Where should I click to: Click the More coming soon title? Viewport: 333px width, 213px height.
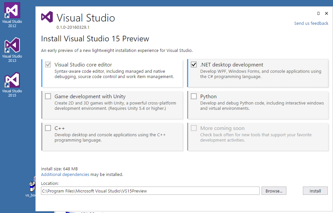coord(222,128)
